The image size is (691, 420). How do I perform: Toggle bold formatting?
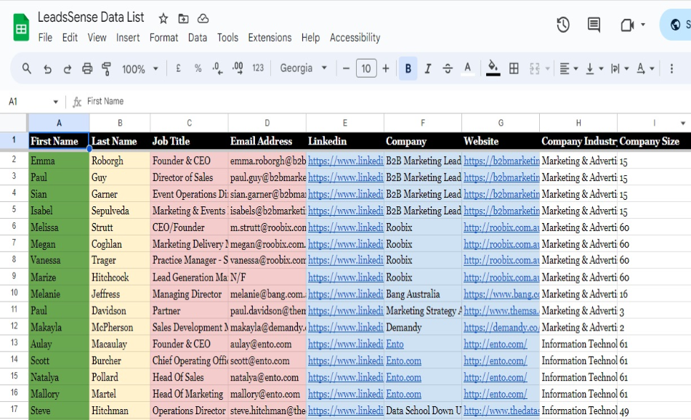coord(408,68)
